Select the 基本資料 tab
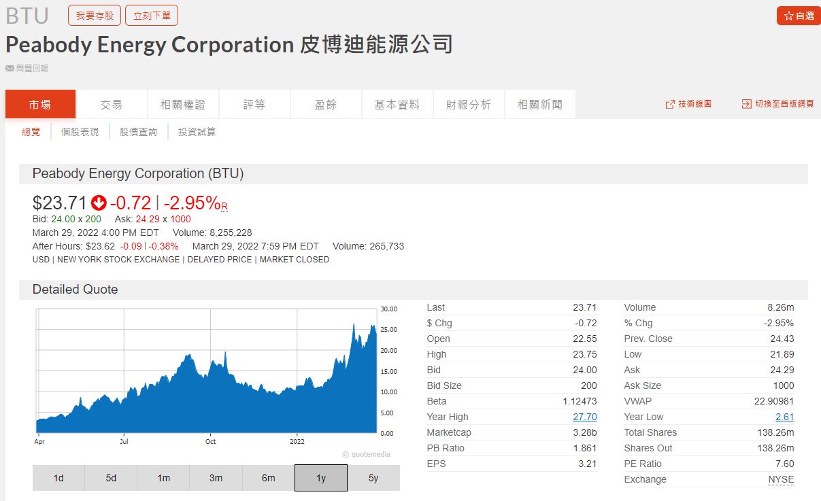Screen dimensions: 821x501 [397, 105]
